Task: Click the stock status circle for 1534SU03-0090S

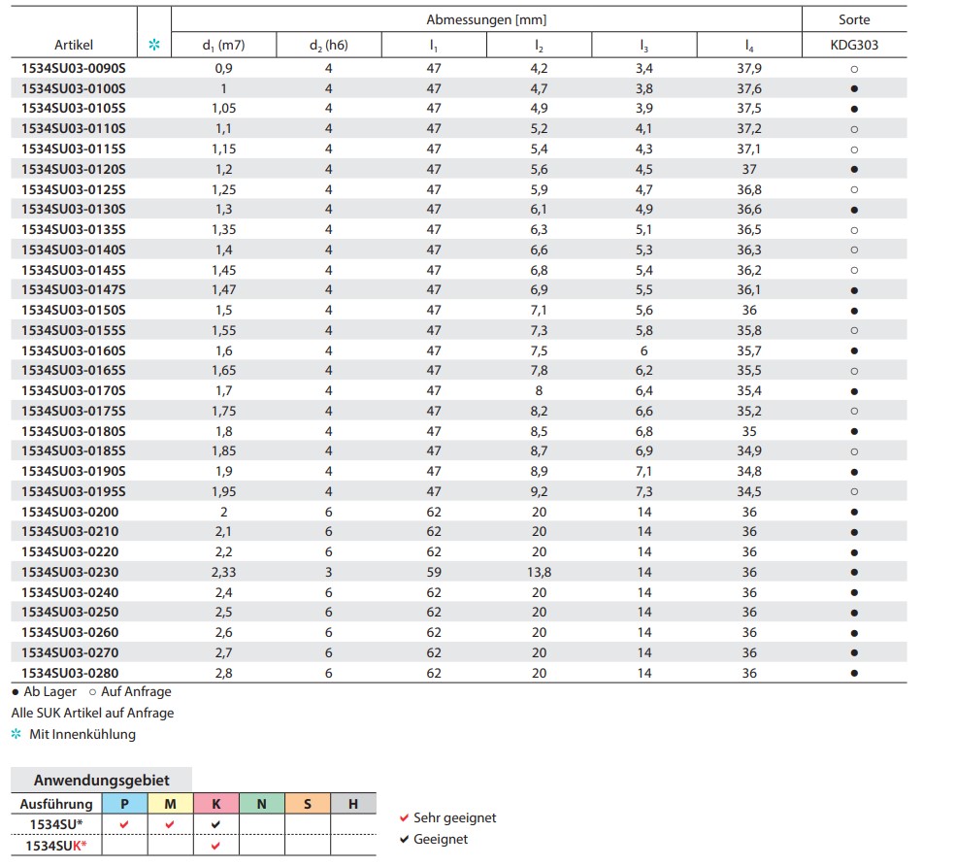Action: 854,69
